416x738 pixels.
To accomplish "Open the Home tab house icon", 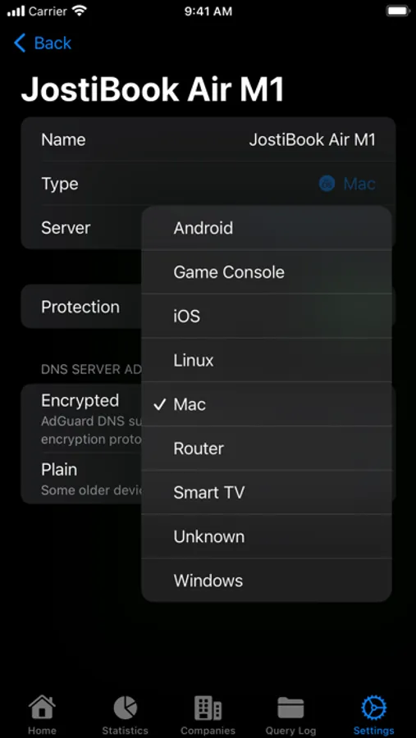I will (x=42, y=708).
